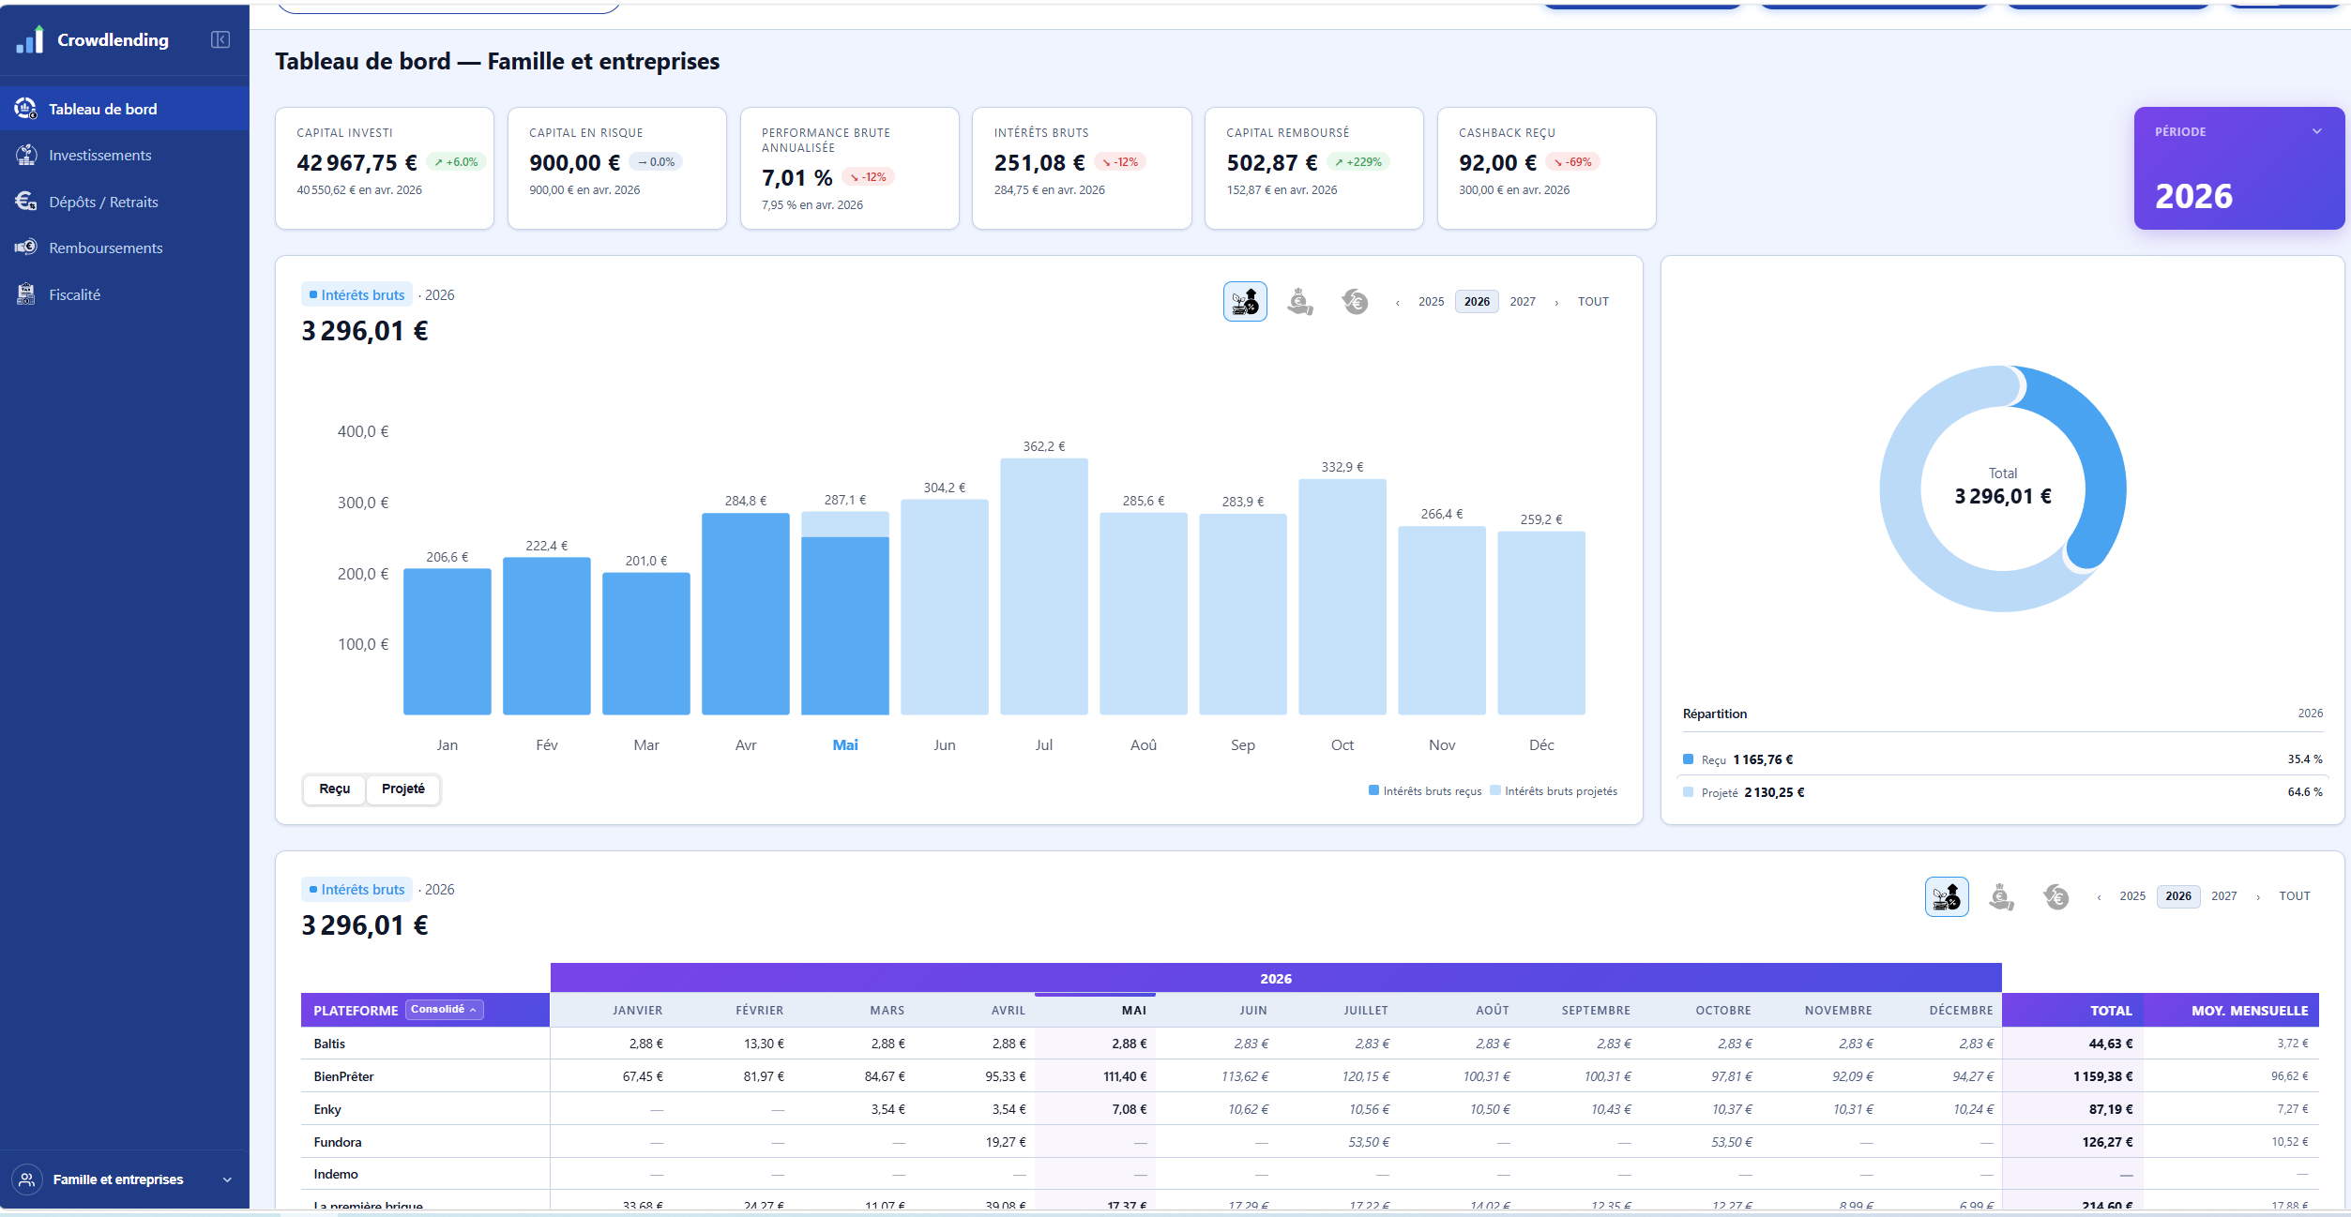The width and height of the screenshot is (2351, 1217).
Task: Collapse the sidebar with the panel icon
Action: pos(220,39)
